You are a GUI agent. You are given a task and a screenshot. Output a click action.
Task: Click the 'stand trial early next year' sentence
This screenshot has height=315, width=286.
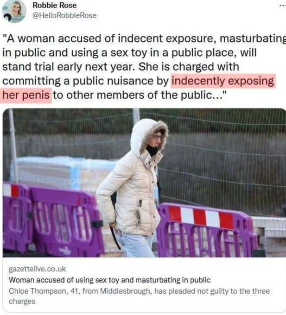68,67
